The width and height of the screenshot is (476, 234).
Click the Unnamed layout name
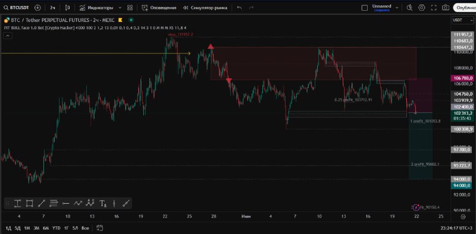point(381,6)
